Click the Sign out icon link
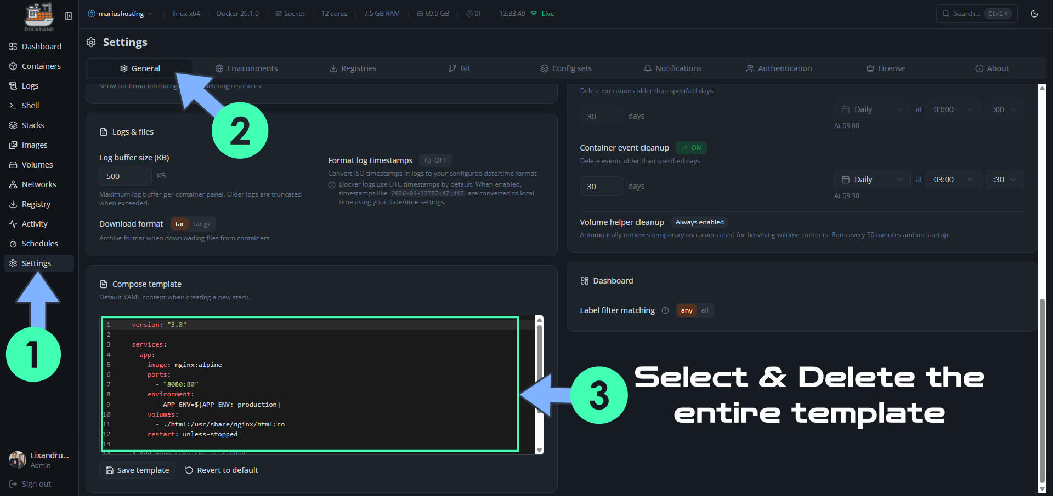The height and width of the screenshot is (496, 1053). 13,484
